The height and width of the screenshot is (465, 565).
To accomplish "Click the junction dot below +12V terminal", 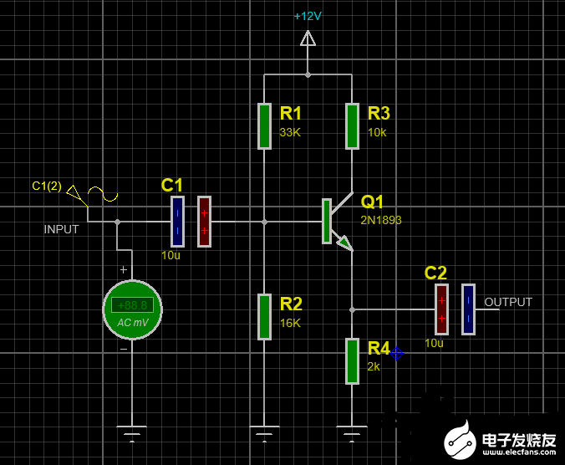I will pos(308,75).
